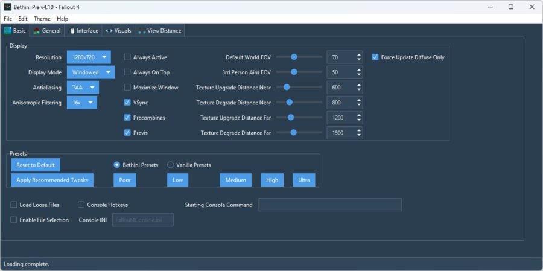Screen dimensions: 543x271
Task: Click Texture Upgrade Distance Near slider handle
Action: (287, 88)
